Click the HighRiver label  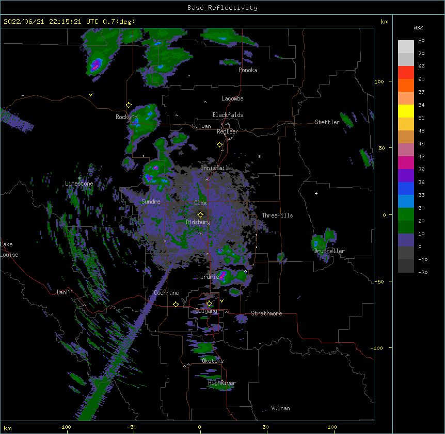[222, 383]
